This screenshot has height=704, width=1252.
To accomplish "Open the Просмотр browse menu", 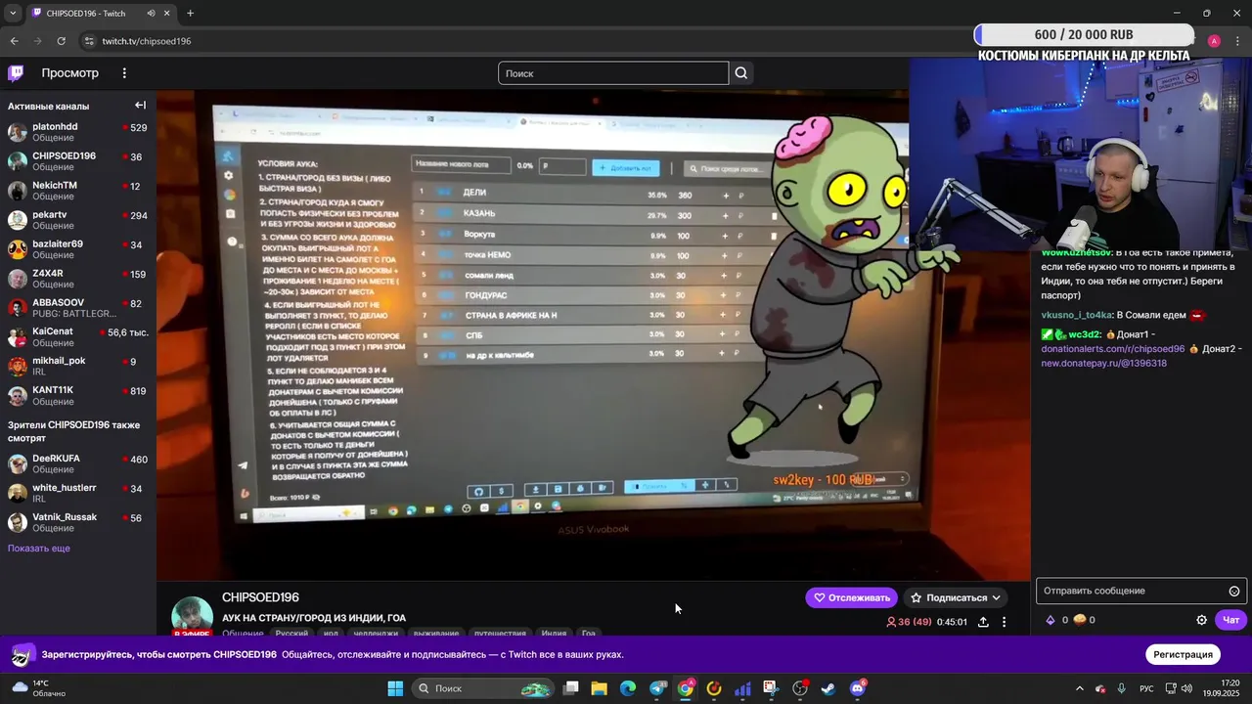I will click(69, 73).
